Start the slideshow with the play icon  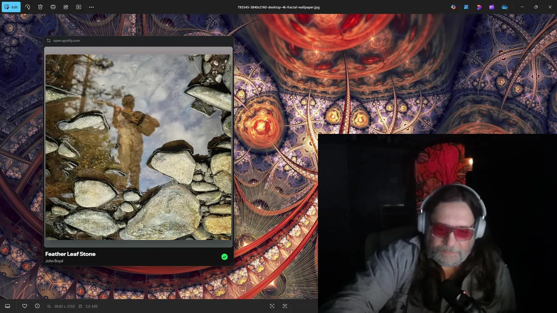[78, 7]
